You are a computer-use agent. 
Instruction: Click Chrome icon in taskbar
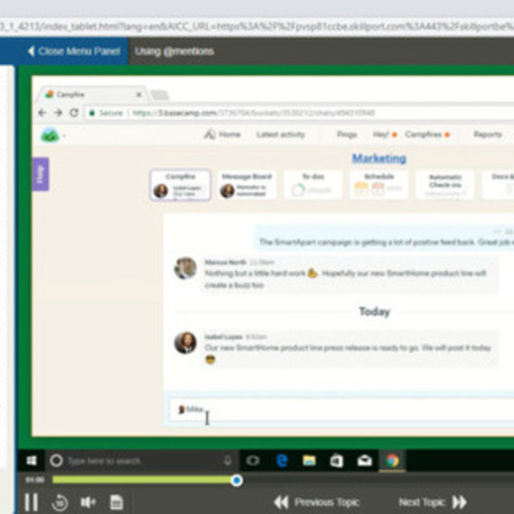click(392, 461)
